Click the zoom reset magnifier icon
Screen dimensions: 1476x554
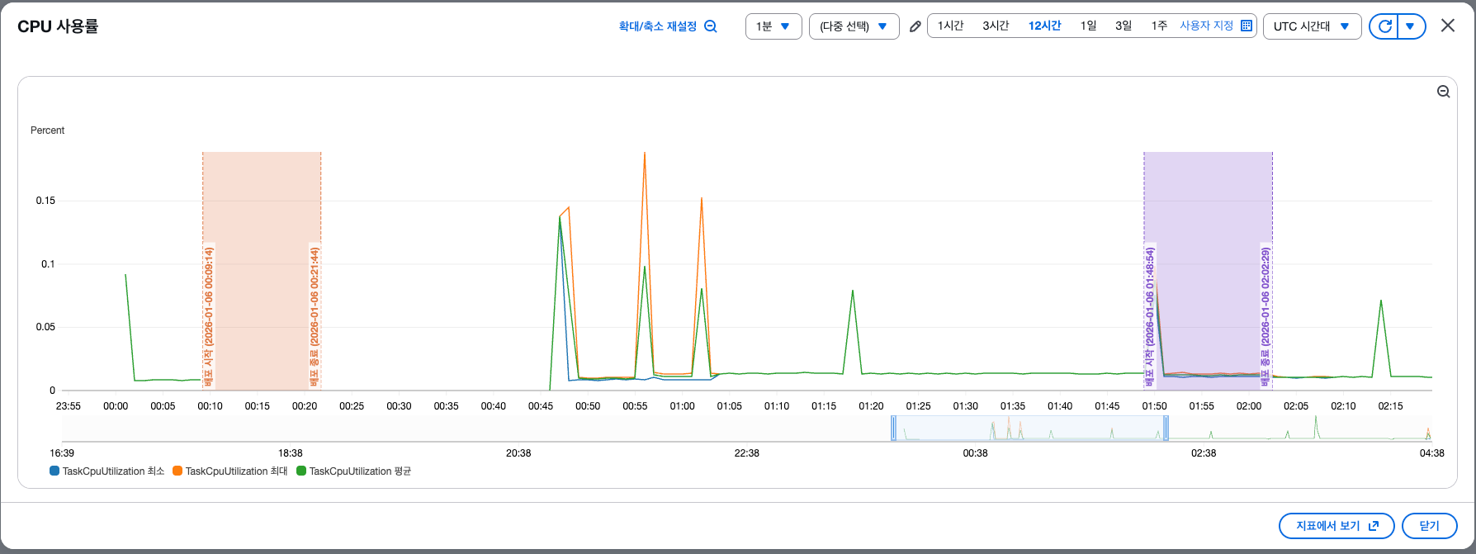click(x=711, y=26)
